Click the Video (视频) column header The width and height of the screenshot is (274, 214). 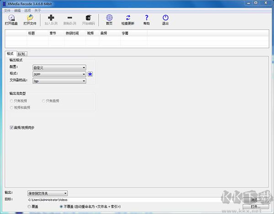(x=92, y=33)
